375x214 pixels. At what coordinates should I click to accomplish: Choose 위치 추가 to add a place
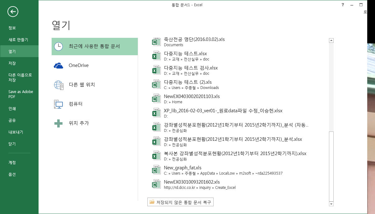pyautogui.click(x=95, y=123)
